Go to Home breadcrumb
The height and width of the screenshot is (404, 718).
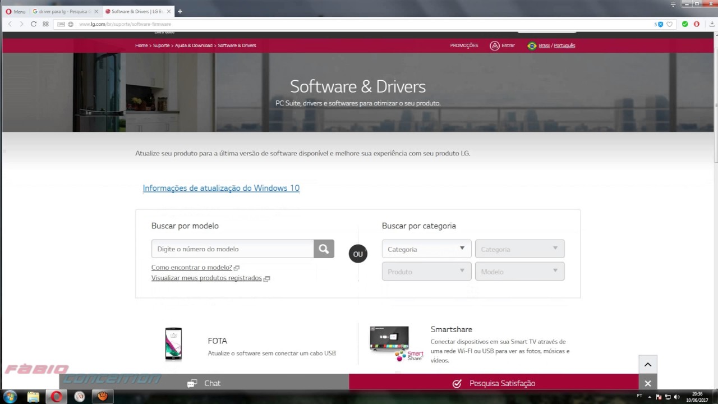click(x=141, y=45)
